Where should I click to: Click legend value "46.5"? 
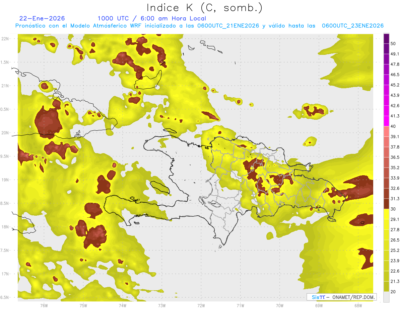pyautogui.click(x=395, y=75)
